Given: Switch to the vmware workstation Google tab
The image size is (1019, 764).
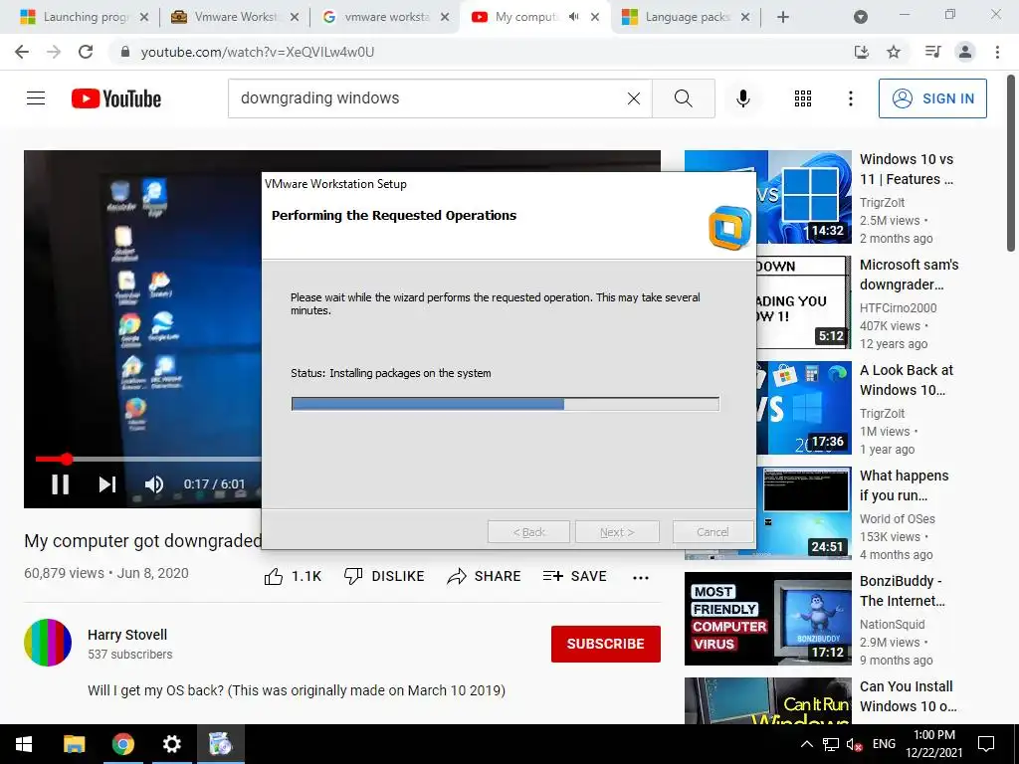Looking at the screenshot, I should tap(386, 17).
